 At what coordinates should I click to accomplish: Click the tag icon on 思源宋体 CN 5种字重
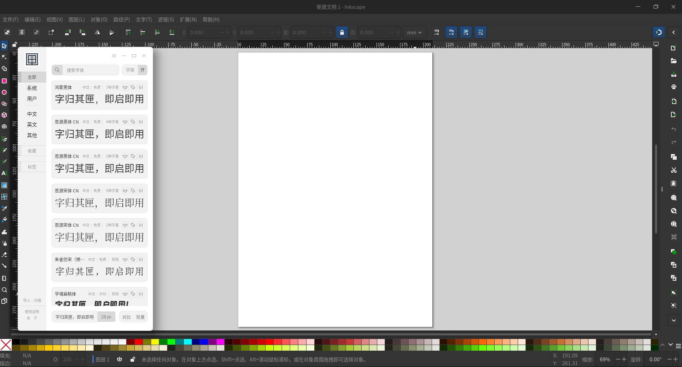pos(133,191)
